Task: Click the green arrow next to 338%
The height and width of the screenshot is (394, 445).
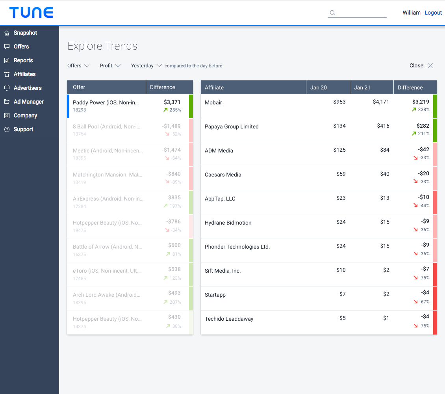Action: pyautogui.click(x=414, y=110)
